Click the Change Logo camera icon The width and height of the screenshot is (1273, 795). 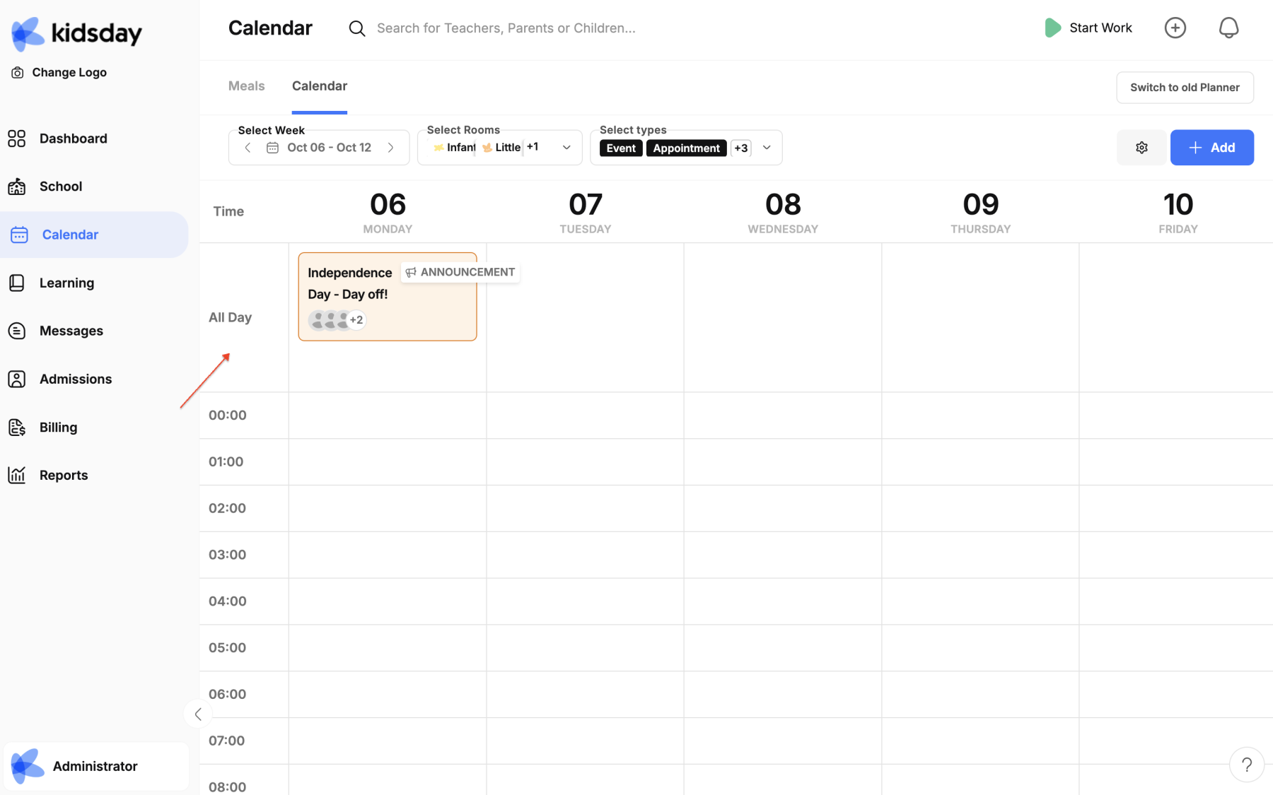click(18, 73)
